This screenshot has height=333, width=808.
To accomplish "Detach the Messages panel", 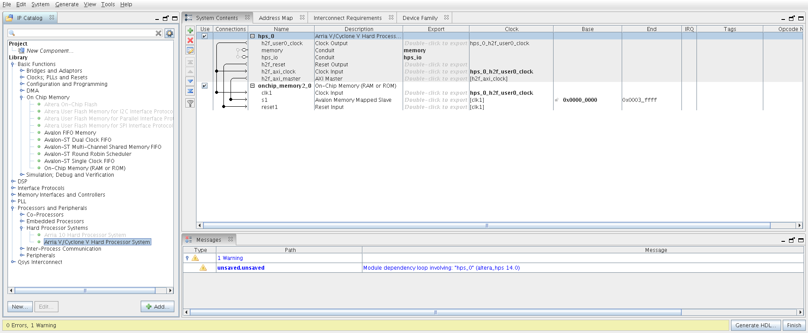I will click(792, 240).
